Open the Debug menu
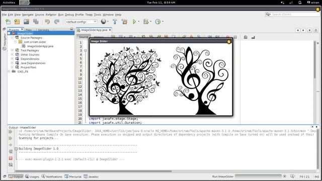Image resolution: width=322 pixels, height=181 pixels. [69, 15]
